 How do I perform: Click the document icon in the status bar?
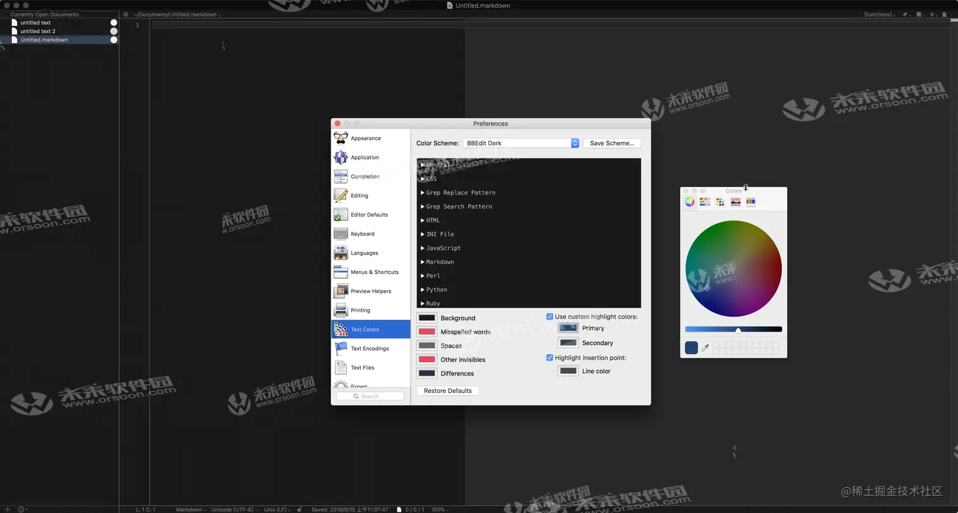click(x=399, y=509)
